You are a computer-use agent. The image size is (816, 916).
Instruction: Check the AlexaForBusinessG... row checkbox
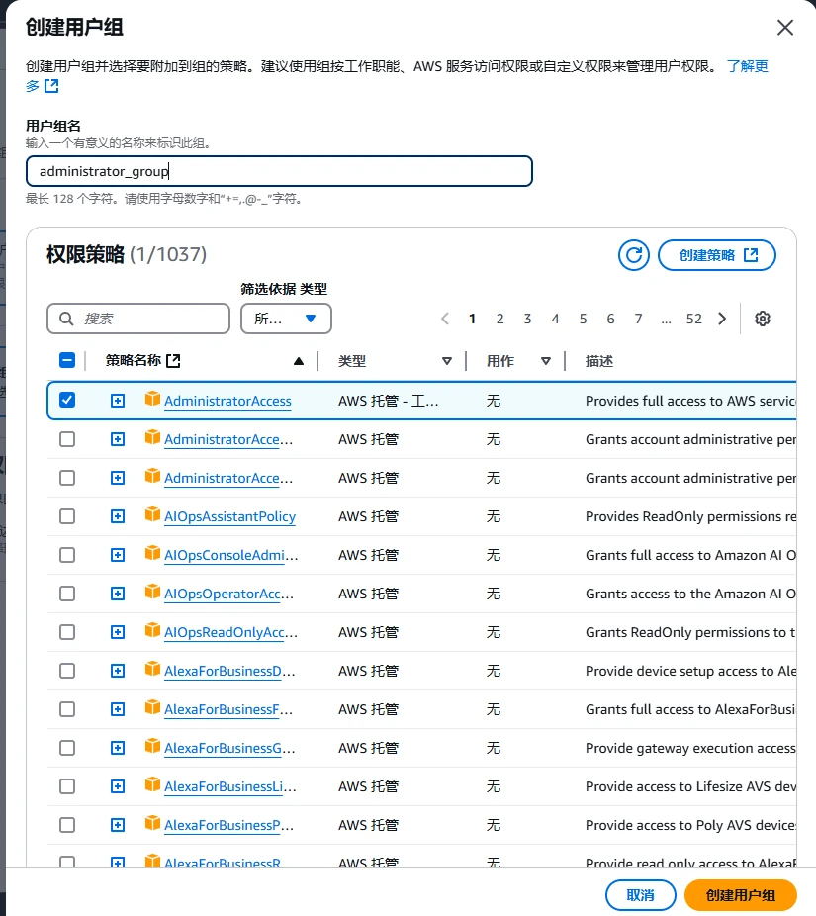click(x=67, y=748)
